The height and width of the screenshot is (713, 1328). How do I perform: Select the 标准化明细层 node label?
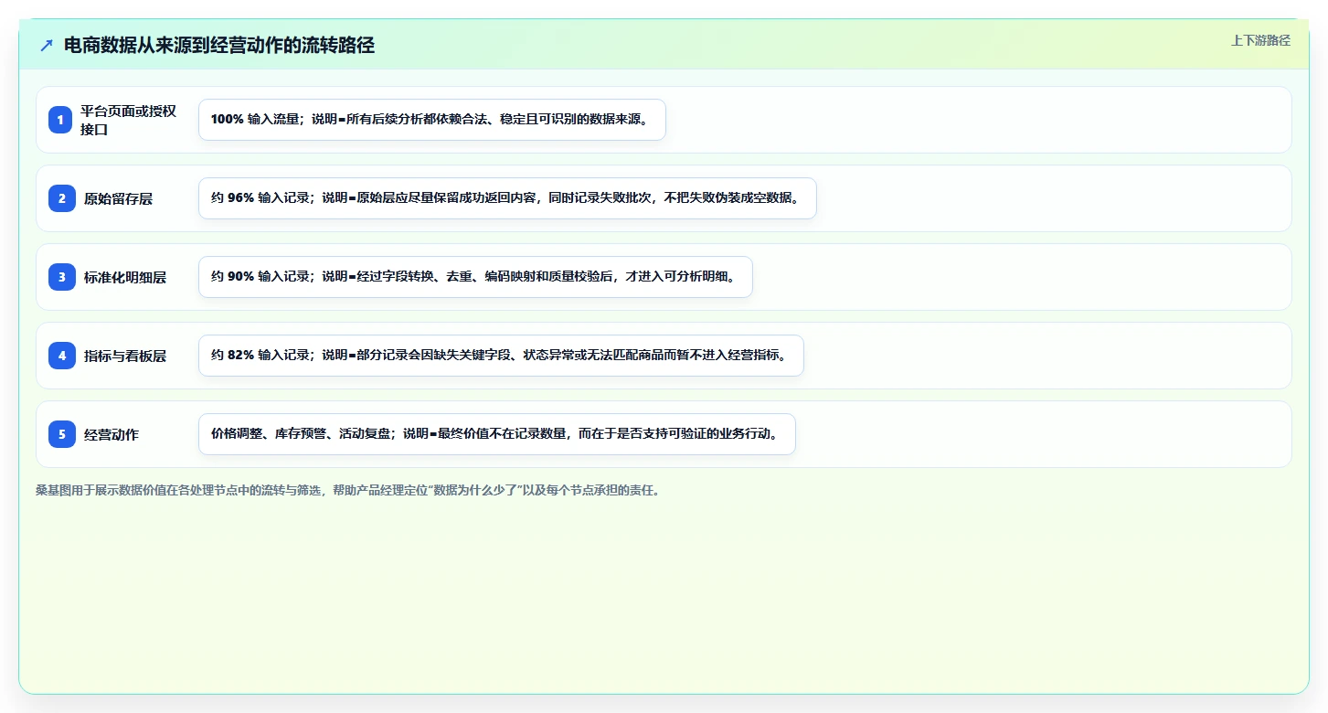click(x=125, y=277)
